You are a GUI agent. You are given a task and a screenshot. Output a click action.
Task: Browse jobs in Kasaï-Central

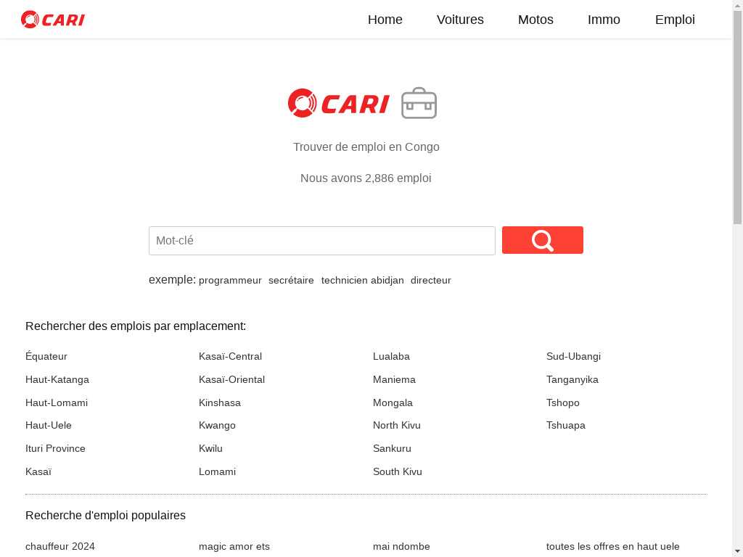(230, 356)
